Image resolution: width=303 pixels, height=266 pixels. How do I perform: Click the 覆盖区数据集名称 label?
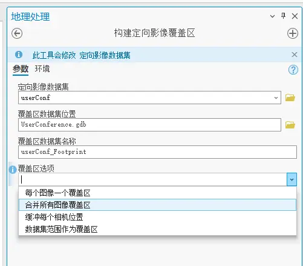pyautogui.click(x=47, y=141)
